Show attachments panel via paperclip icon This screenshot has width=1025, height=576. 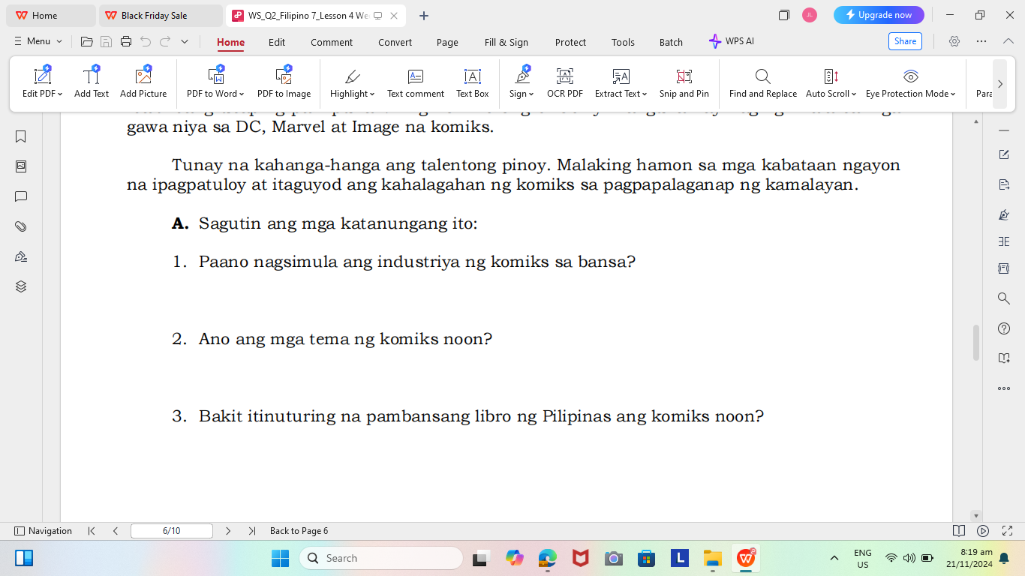point(21,226)
